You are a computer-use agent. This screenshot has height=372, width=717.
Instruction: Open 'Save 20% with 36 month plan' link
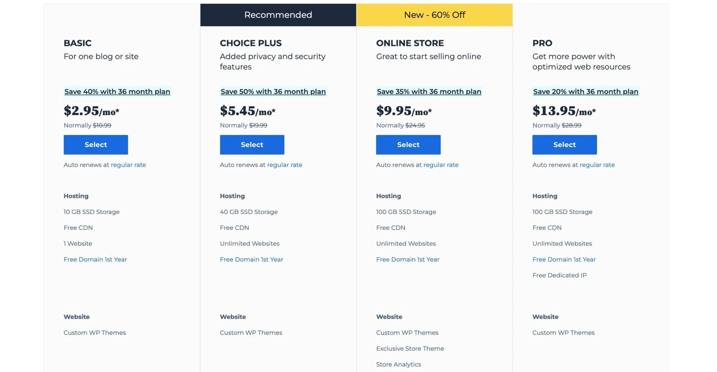tap(585, 92)
